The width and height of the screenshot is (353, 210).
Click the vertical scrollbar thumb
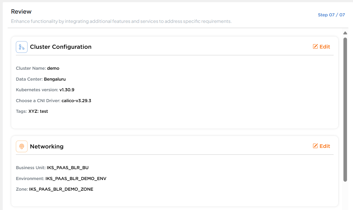coord(345,109)
